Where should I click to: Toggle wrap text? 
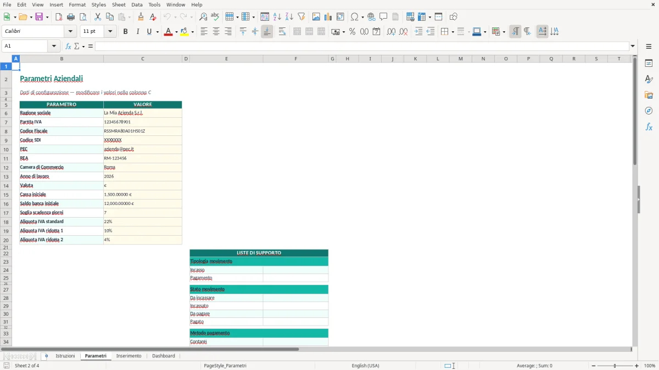pyautogui.click(x=282, y=32)
